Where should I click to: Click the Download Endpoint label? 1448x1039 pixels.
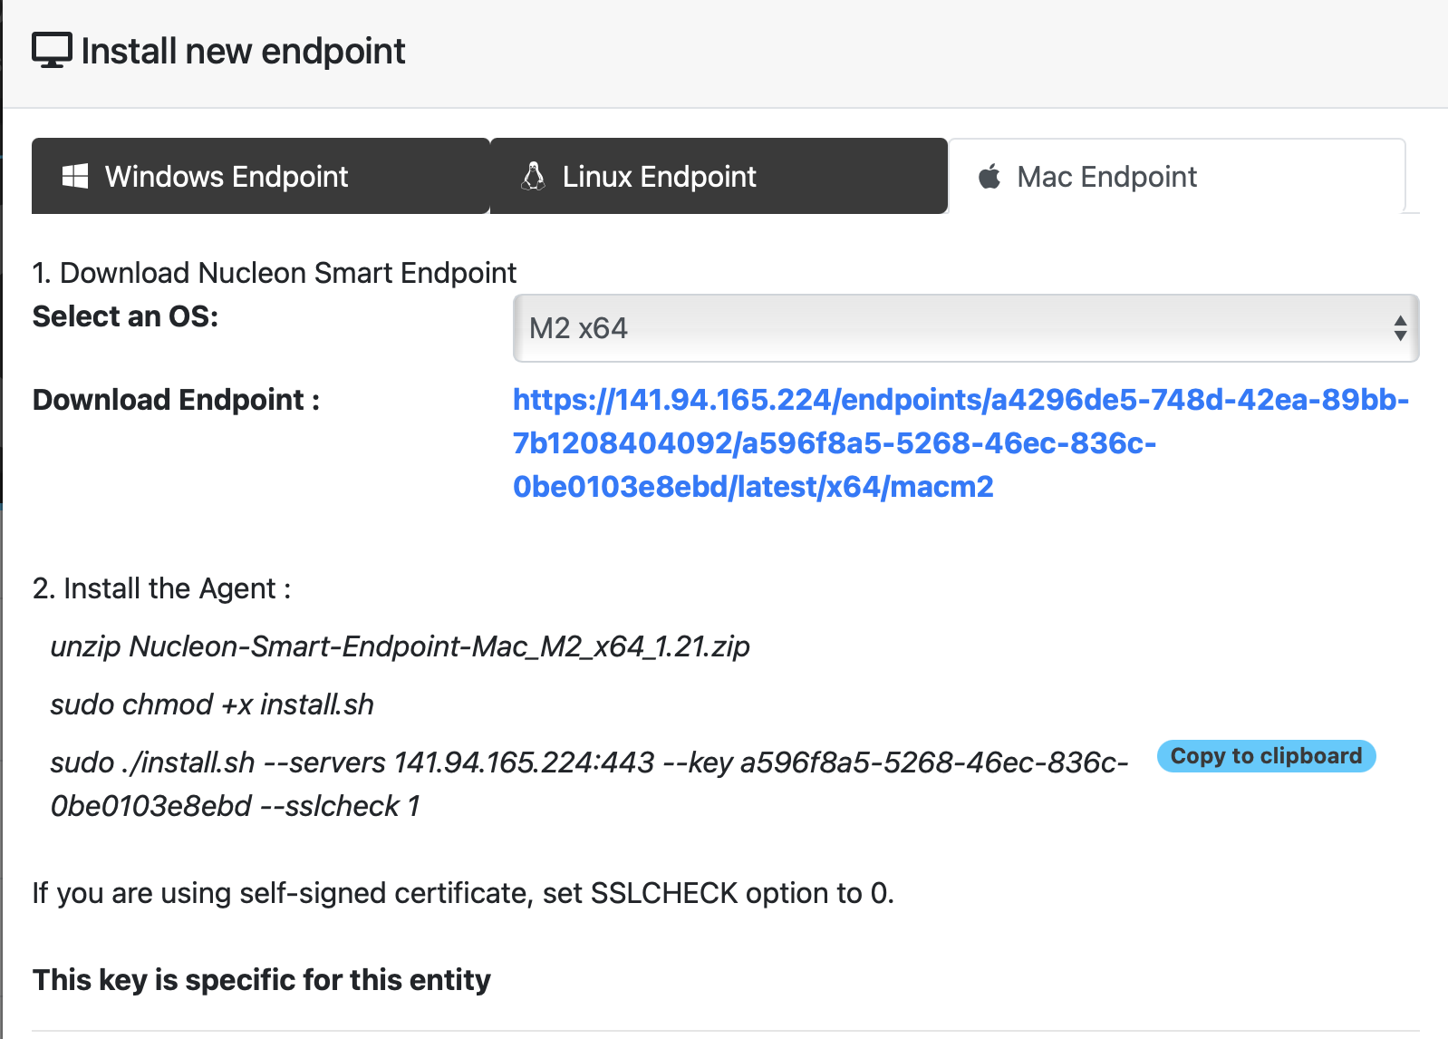176,400
